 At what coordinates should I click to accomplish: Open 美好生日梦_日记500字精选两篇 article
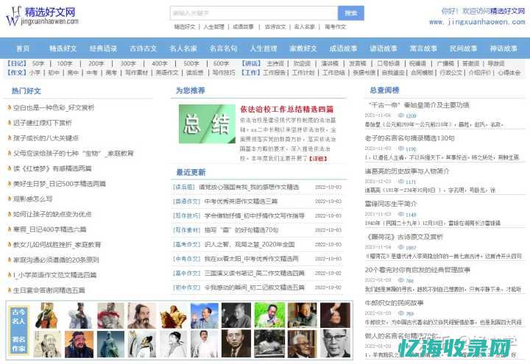[59, 184]
